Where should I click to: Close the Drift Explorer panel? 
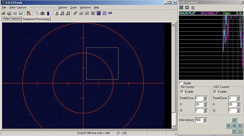(242, 2)
